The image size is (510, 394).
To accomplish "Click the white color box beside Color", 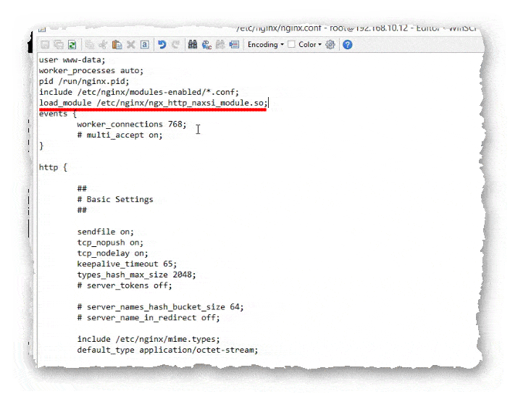I will point(291,44).
